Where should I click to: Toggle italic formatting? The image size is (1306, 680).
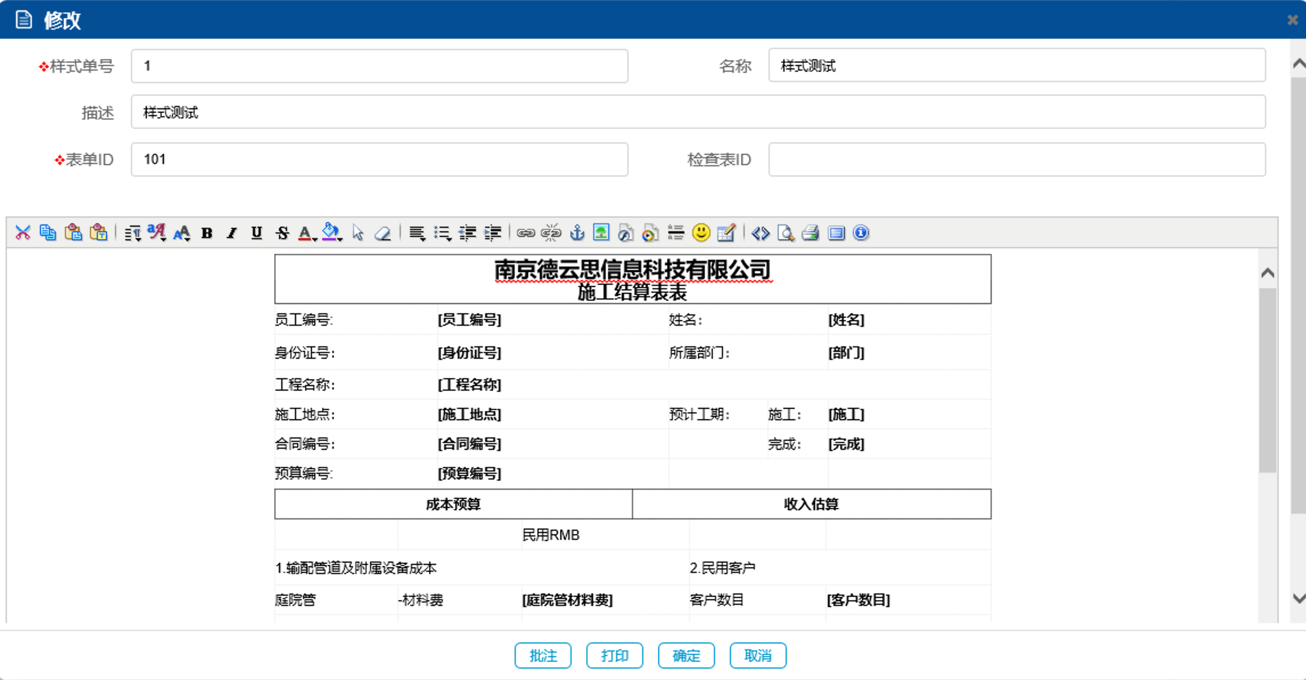click(x=232, y=233)
